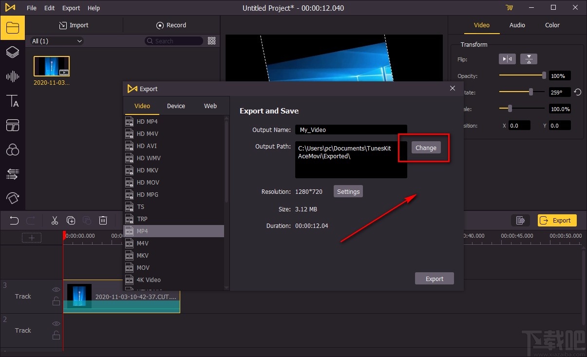Switch to the Device tab in Export dialog
This screenshot has width=587, height=357.
coord(176,106)
